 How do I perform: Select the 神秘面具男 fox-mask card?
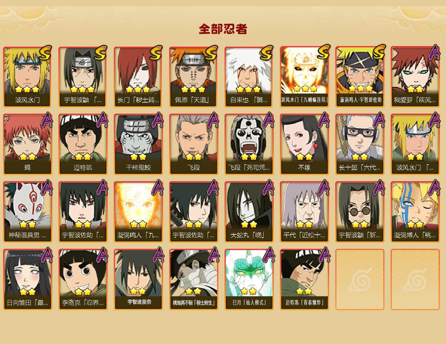(27, 212)
